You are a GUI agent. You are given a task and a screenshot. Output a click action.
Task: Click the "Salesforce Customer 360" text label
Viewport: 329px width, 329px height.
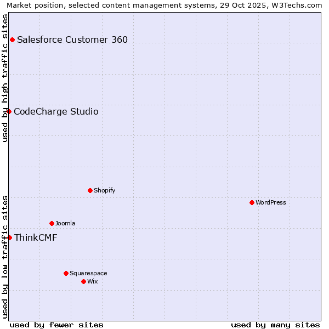point(72,39)
